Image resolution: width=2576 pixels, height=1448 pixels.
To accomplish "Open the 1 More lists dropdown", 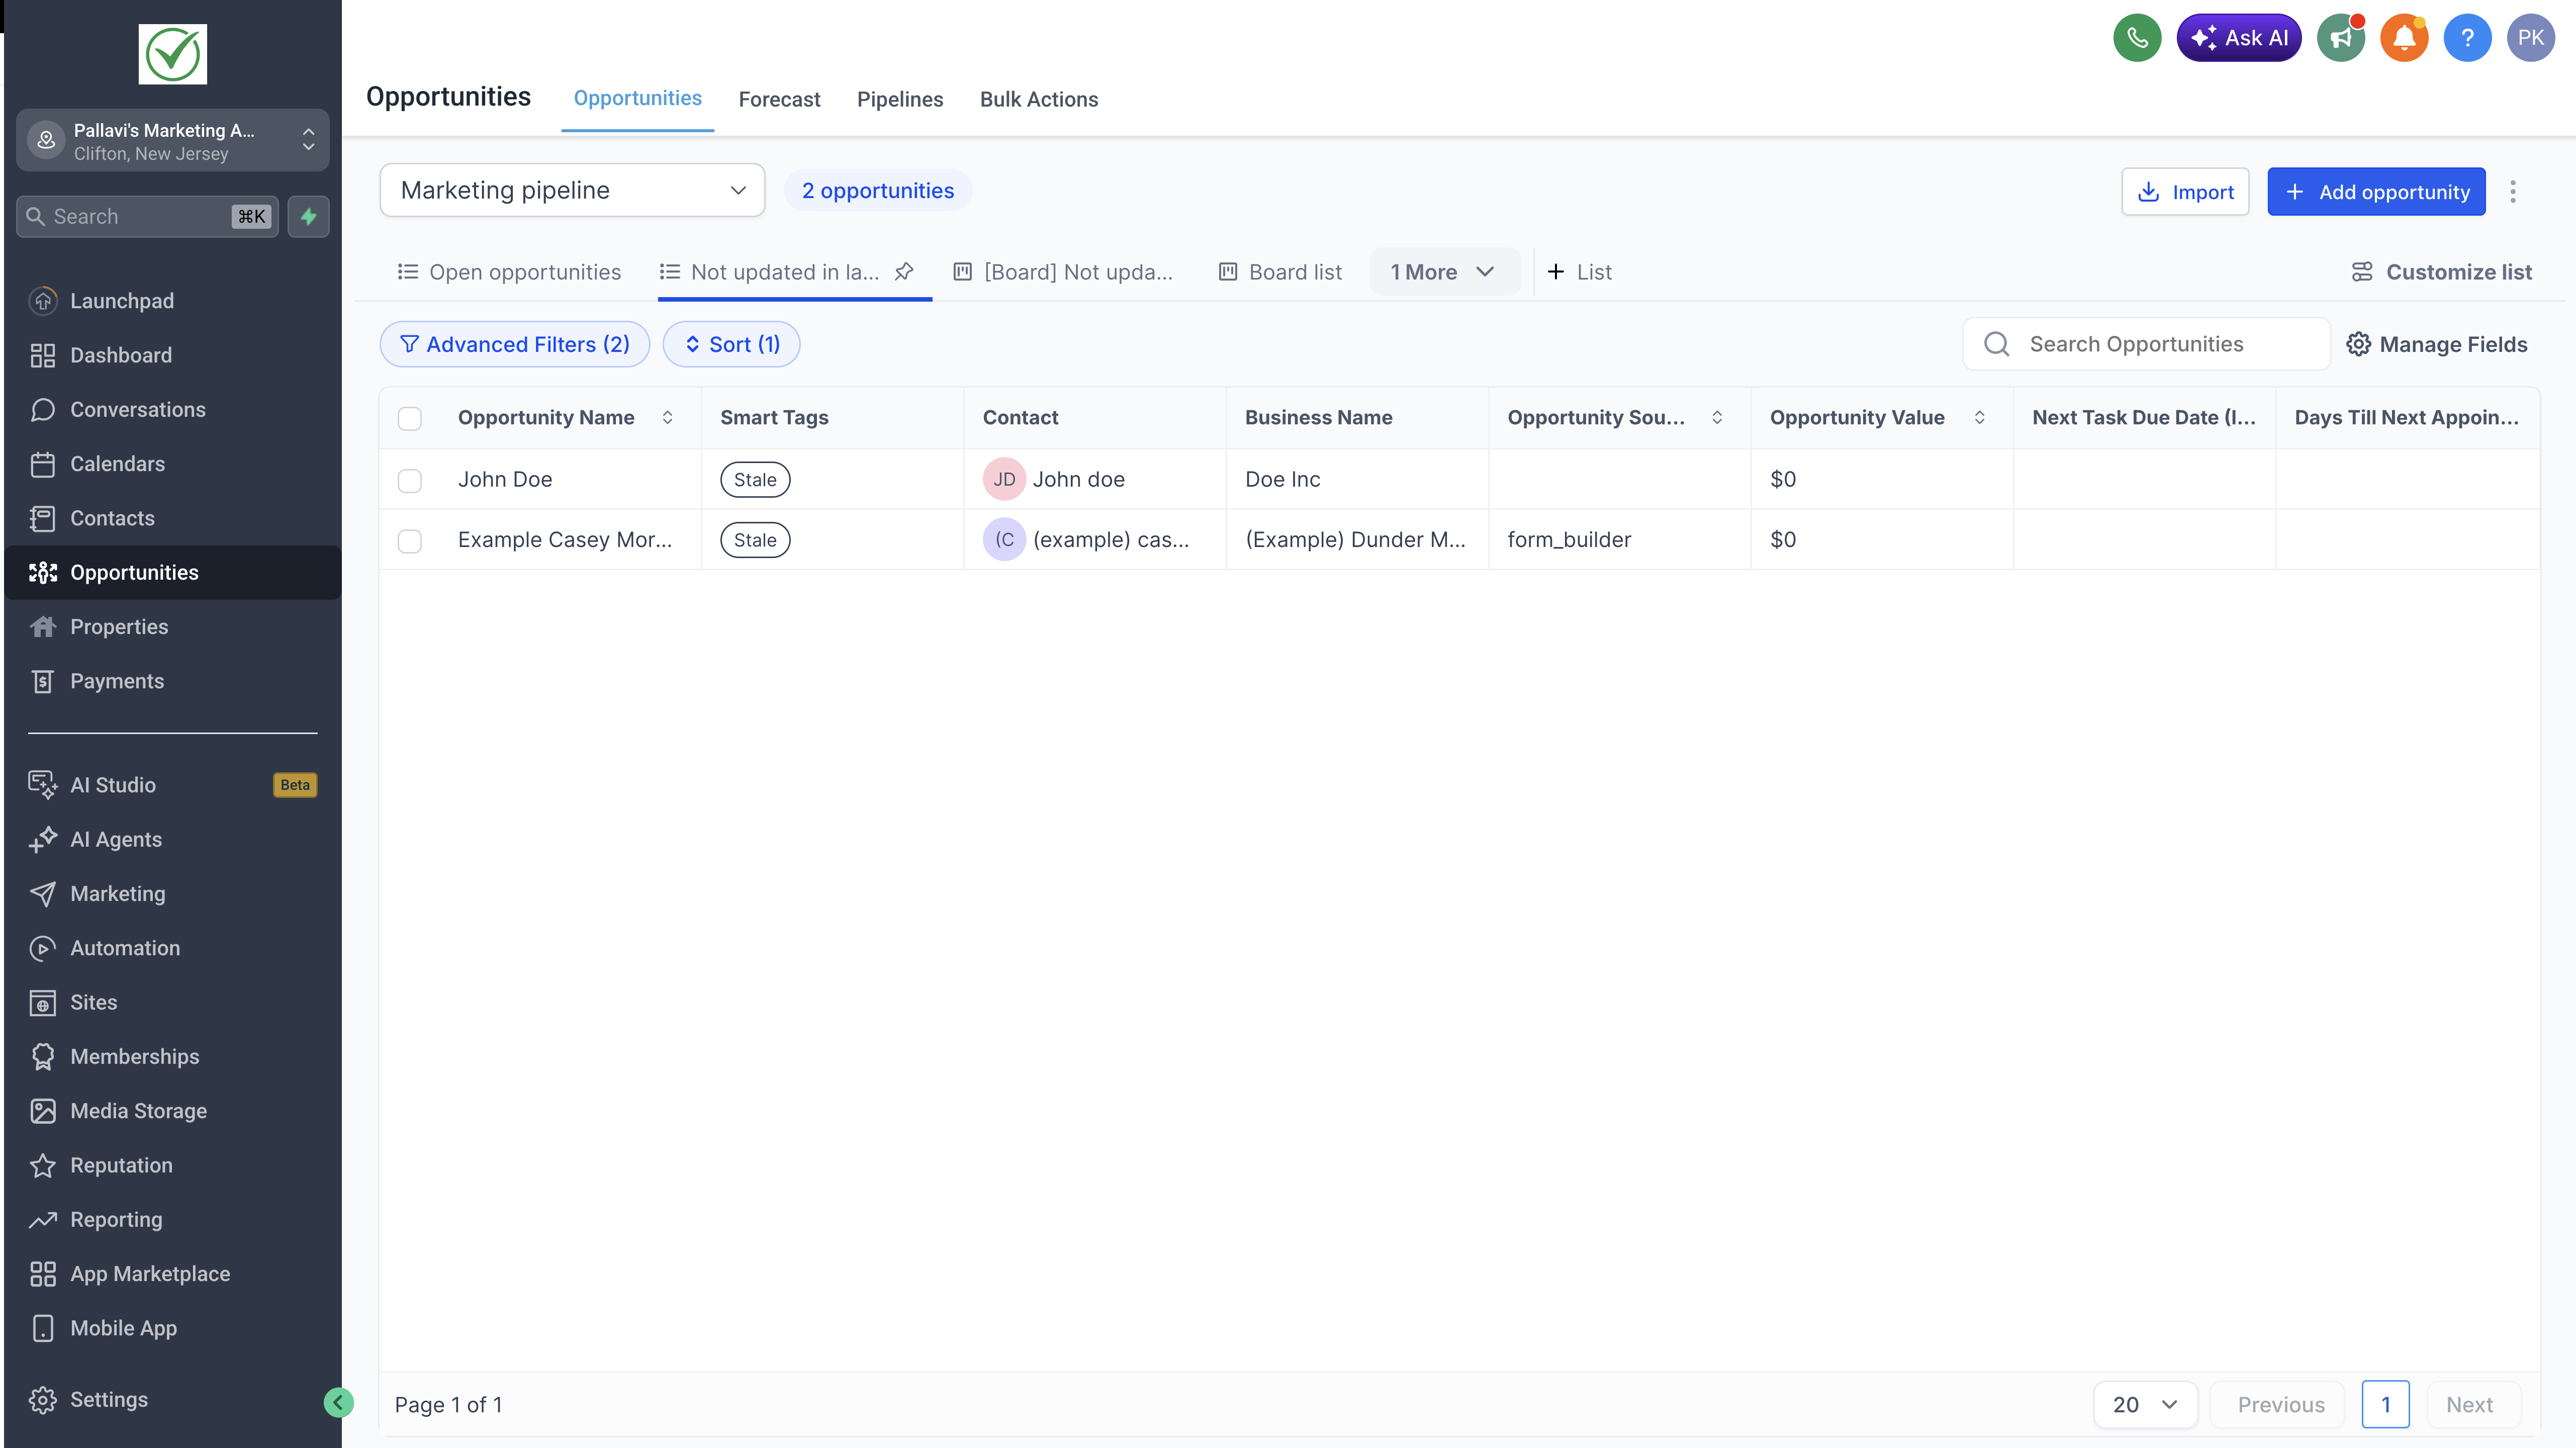I will click(x=1441, y=272).
